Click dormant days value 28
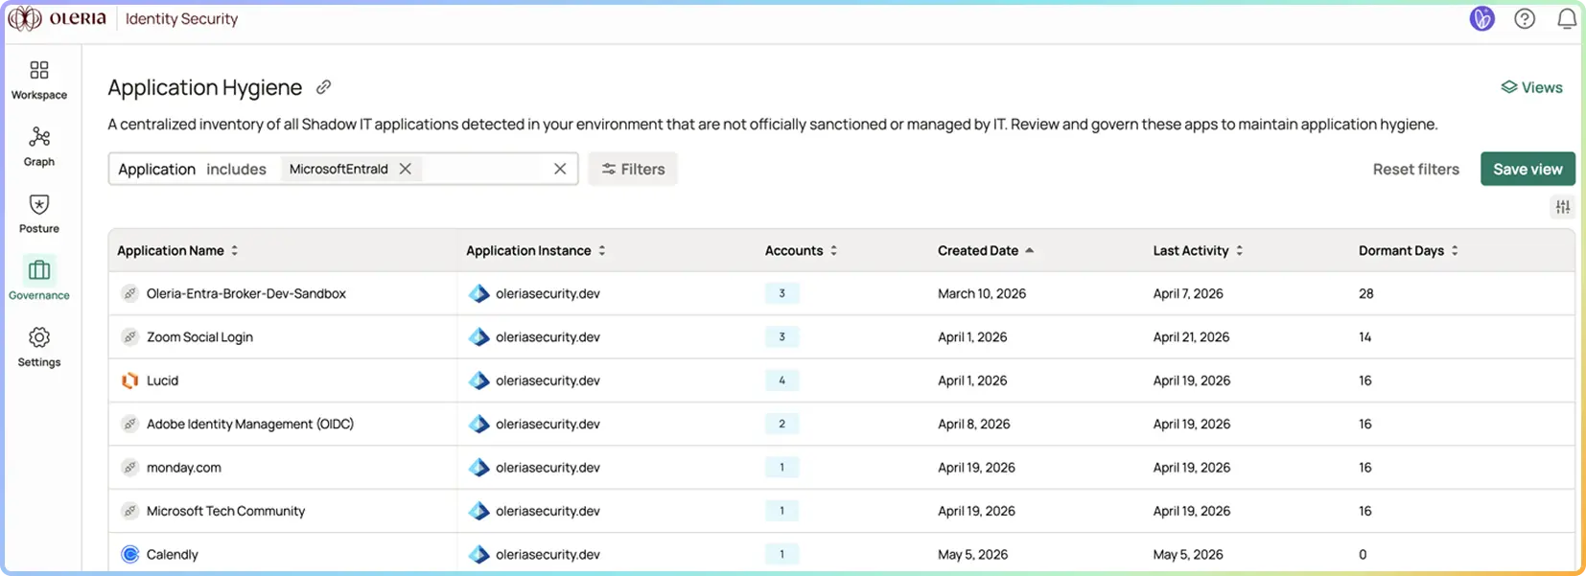This screenshot has width=1586, height=576. click(1365, 293)
